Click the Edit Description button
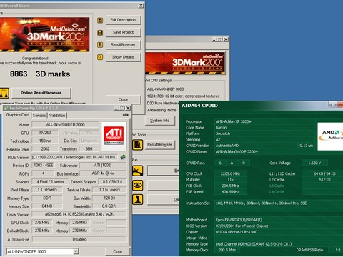The image size is (343, 257). coord(123,20)
